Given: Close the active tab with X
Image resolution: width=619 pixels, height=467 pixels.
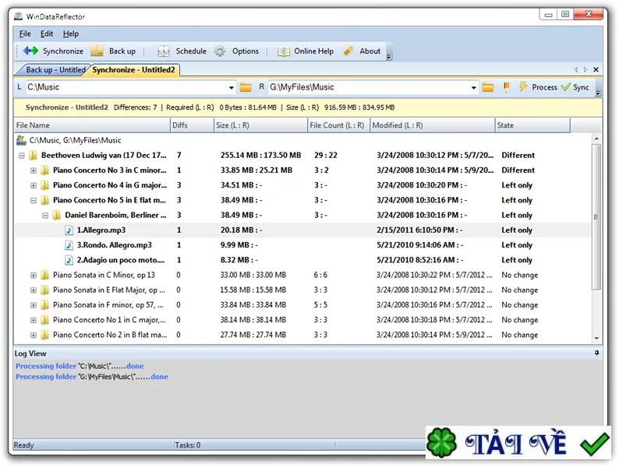Looking at the screenshot, I should [596, 70].
